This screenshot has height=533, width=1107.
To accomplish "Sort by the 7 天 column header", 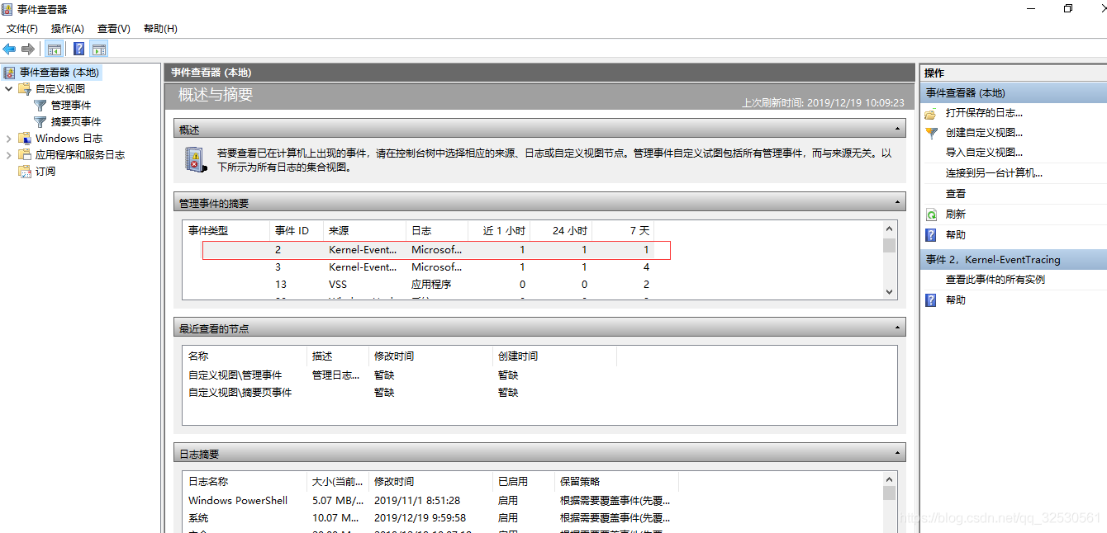I will click(x=623, y=230).
